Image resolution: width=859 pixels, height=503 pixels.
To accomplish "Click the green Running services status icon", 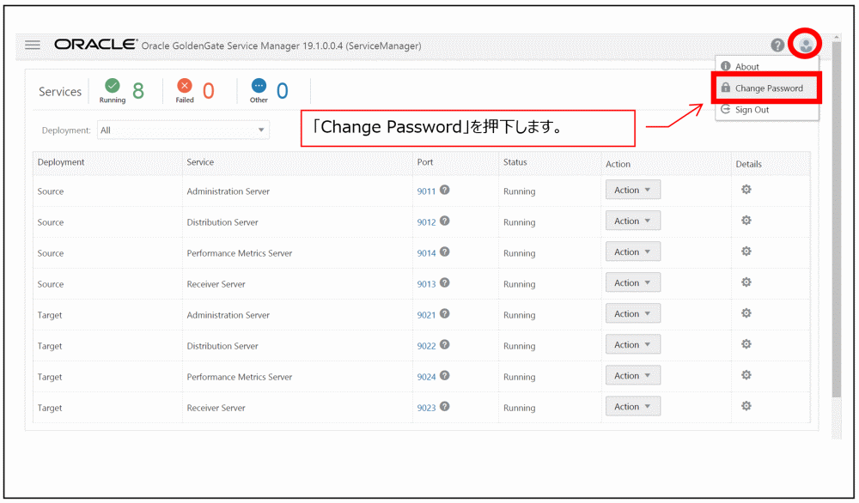I will tap(113, 85).
